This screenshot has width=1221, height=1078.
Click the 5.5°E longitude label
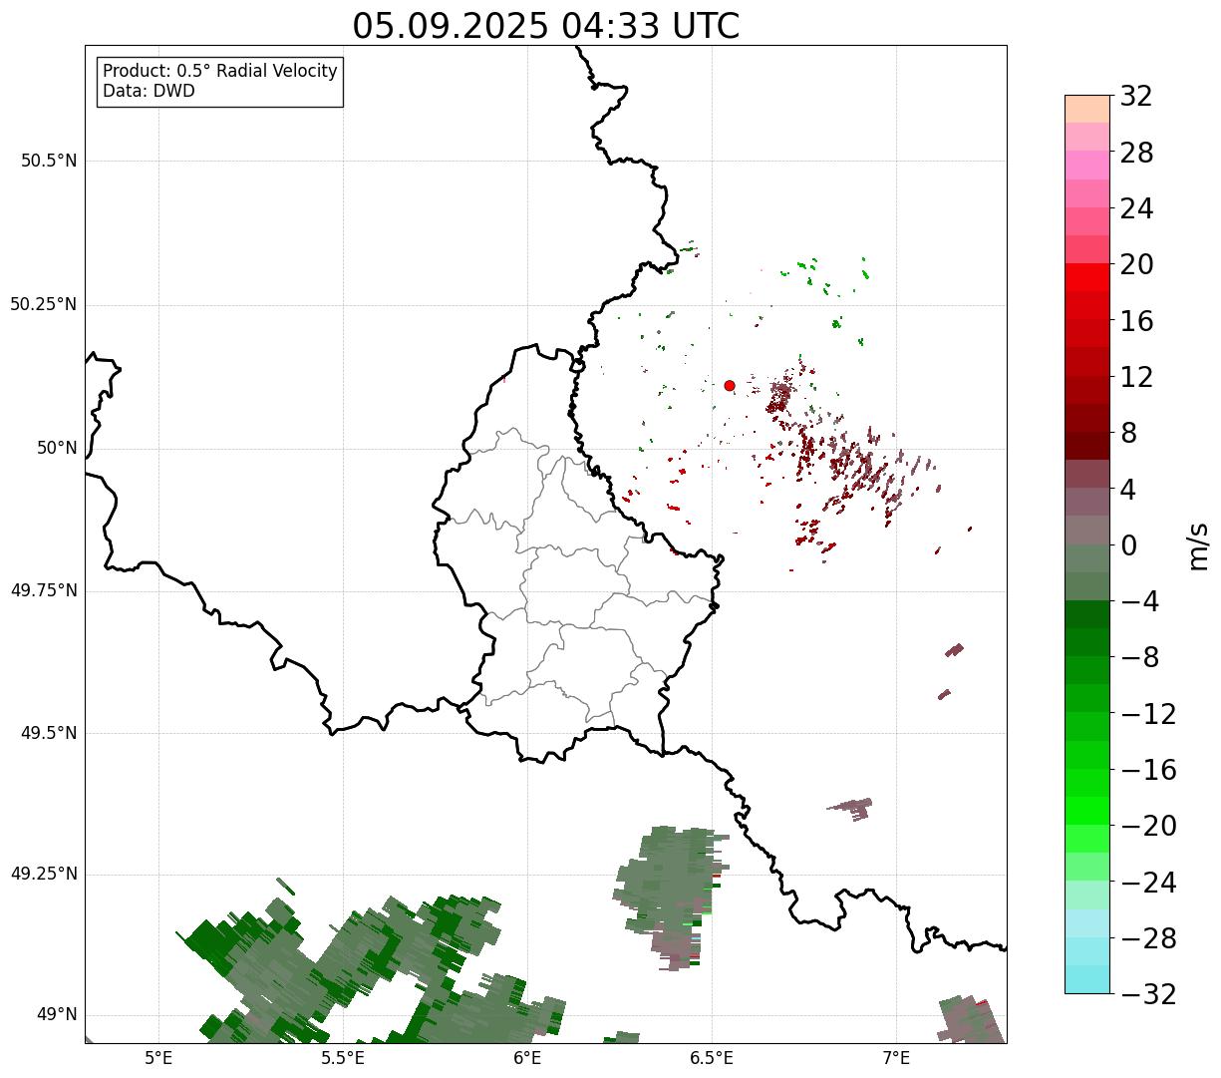tap(343, 1058)
